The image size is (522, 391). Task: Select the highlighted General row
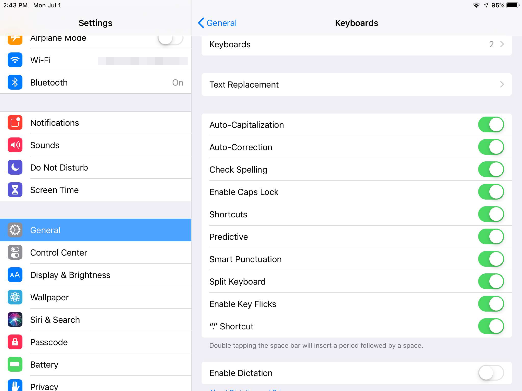point(96,230)
